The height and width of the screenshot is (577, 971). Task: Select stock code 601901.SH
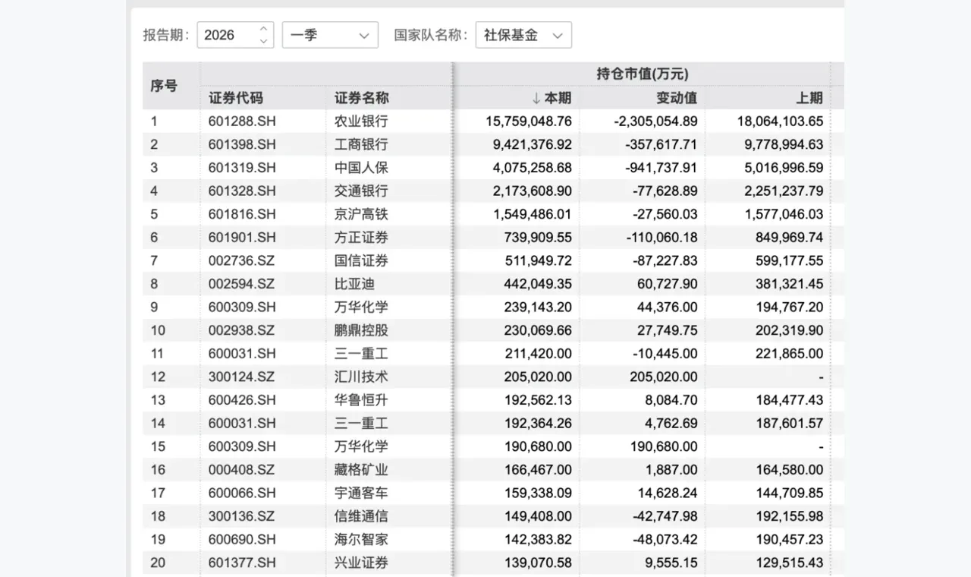(242, 238)
